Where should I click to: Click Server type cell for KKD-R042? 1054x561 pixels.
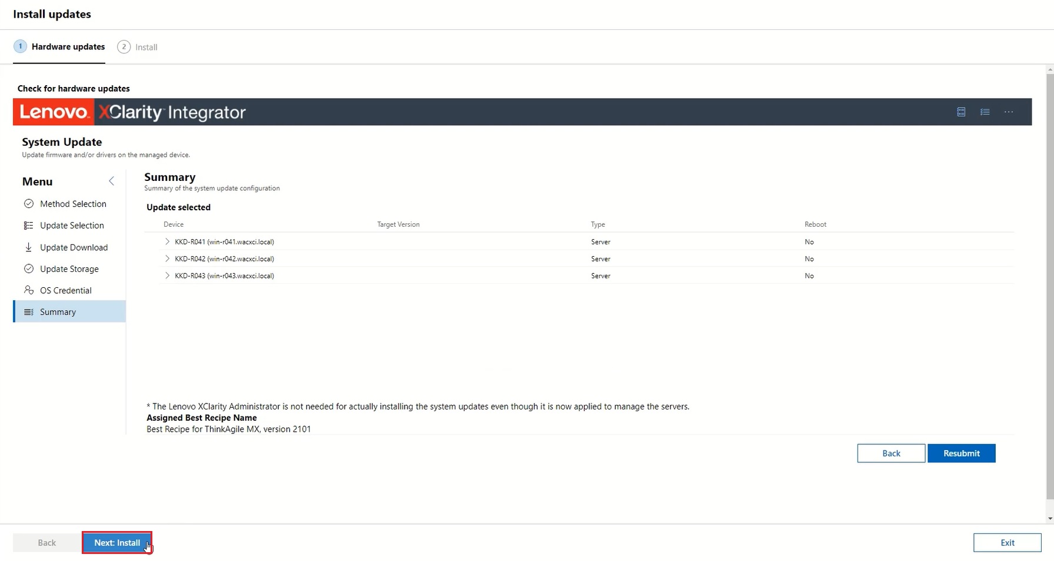(601, 259)
